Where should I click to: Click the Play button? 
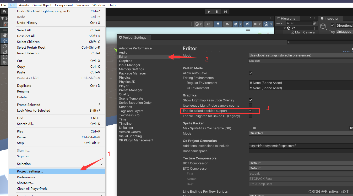tap(209, 12)
